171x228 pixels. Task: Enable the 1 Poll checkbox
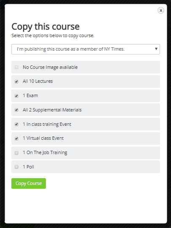pyautogui.click(x=16, y=167)
